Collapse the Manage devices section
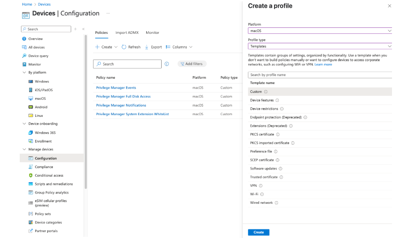Viewport: 395px width, 238px height. 24,149
